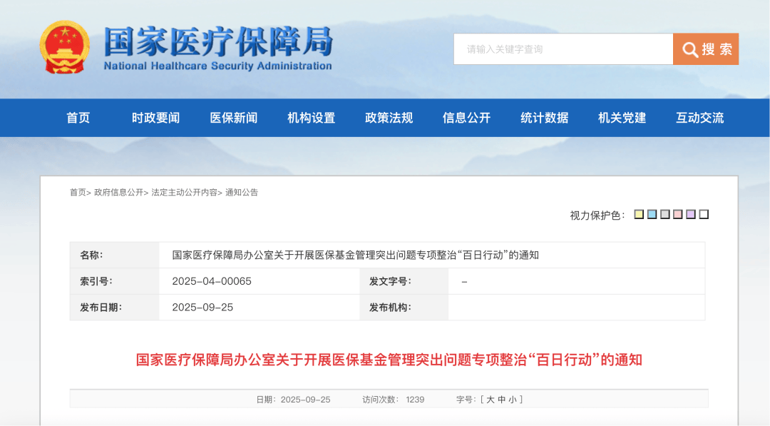770x426 pixels.
Task: Click the 法定主动公开内容 breadcrumb link
Action: tap(184, 192)
